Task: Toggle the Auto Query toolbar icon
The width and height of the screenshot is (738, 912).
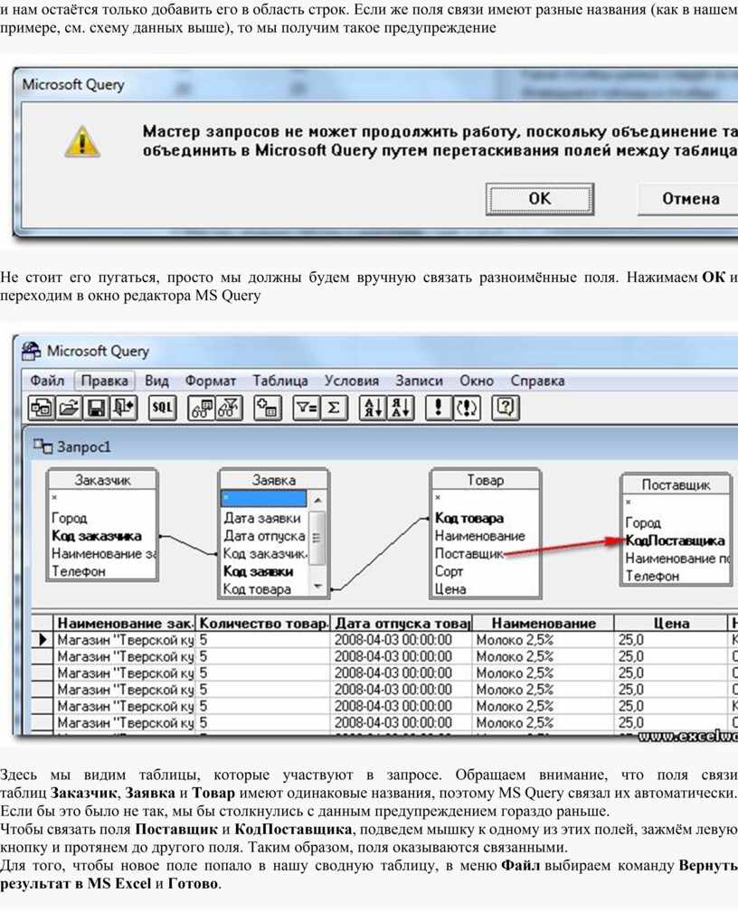Action: click(466, 408)
